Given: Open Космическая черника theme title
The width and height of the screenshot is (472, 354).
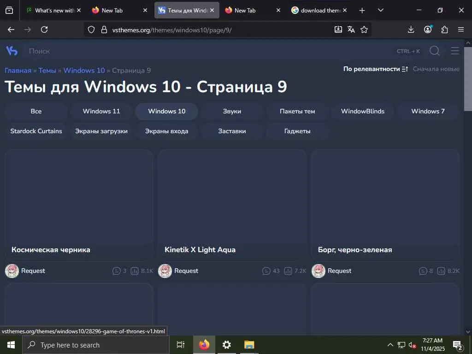Looking at the screenshot, I should coord(51,250).
